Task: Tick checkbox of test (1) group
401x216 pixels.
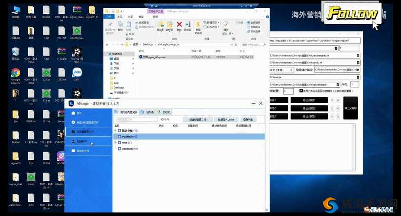Action: tap(120, 143)
